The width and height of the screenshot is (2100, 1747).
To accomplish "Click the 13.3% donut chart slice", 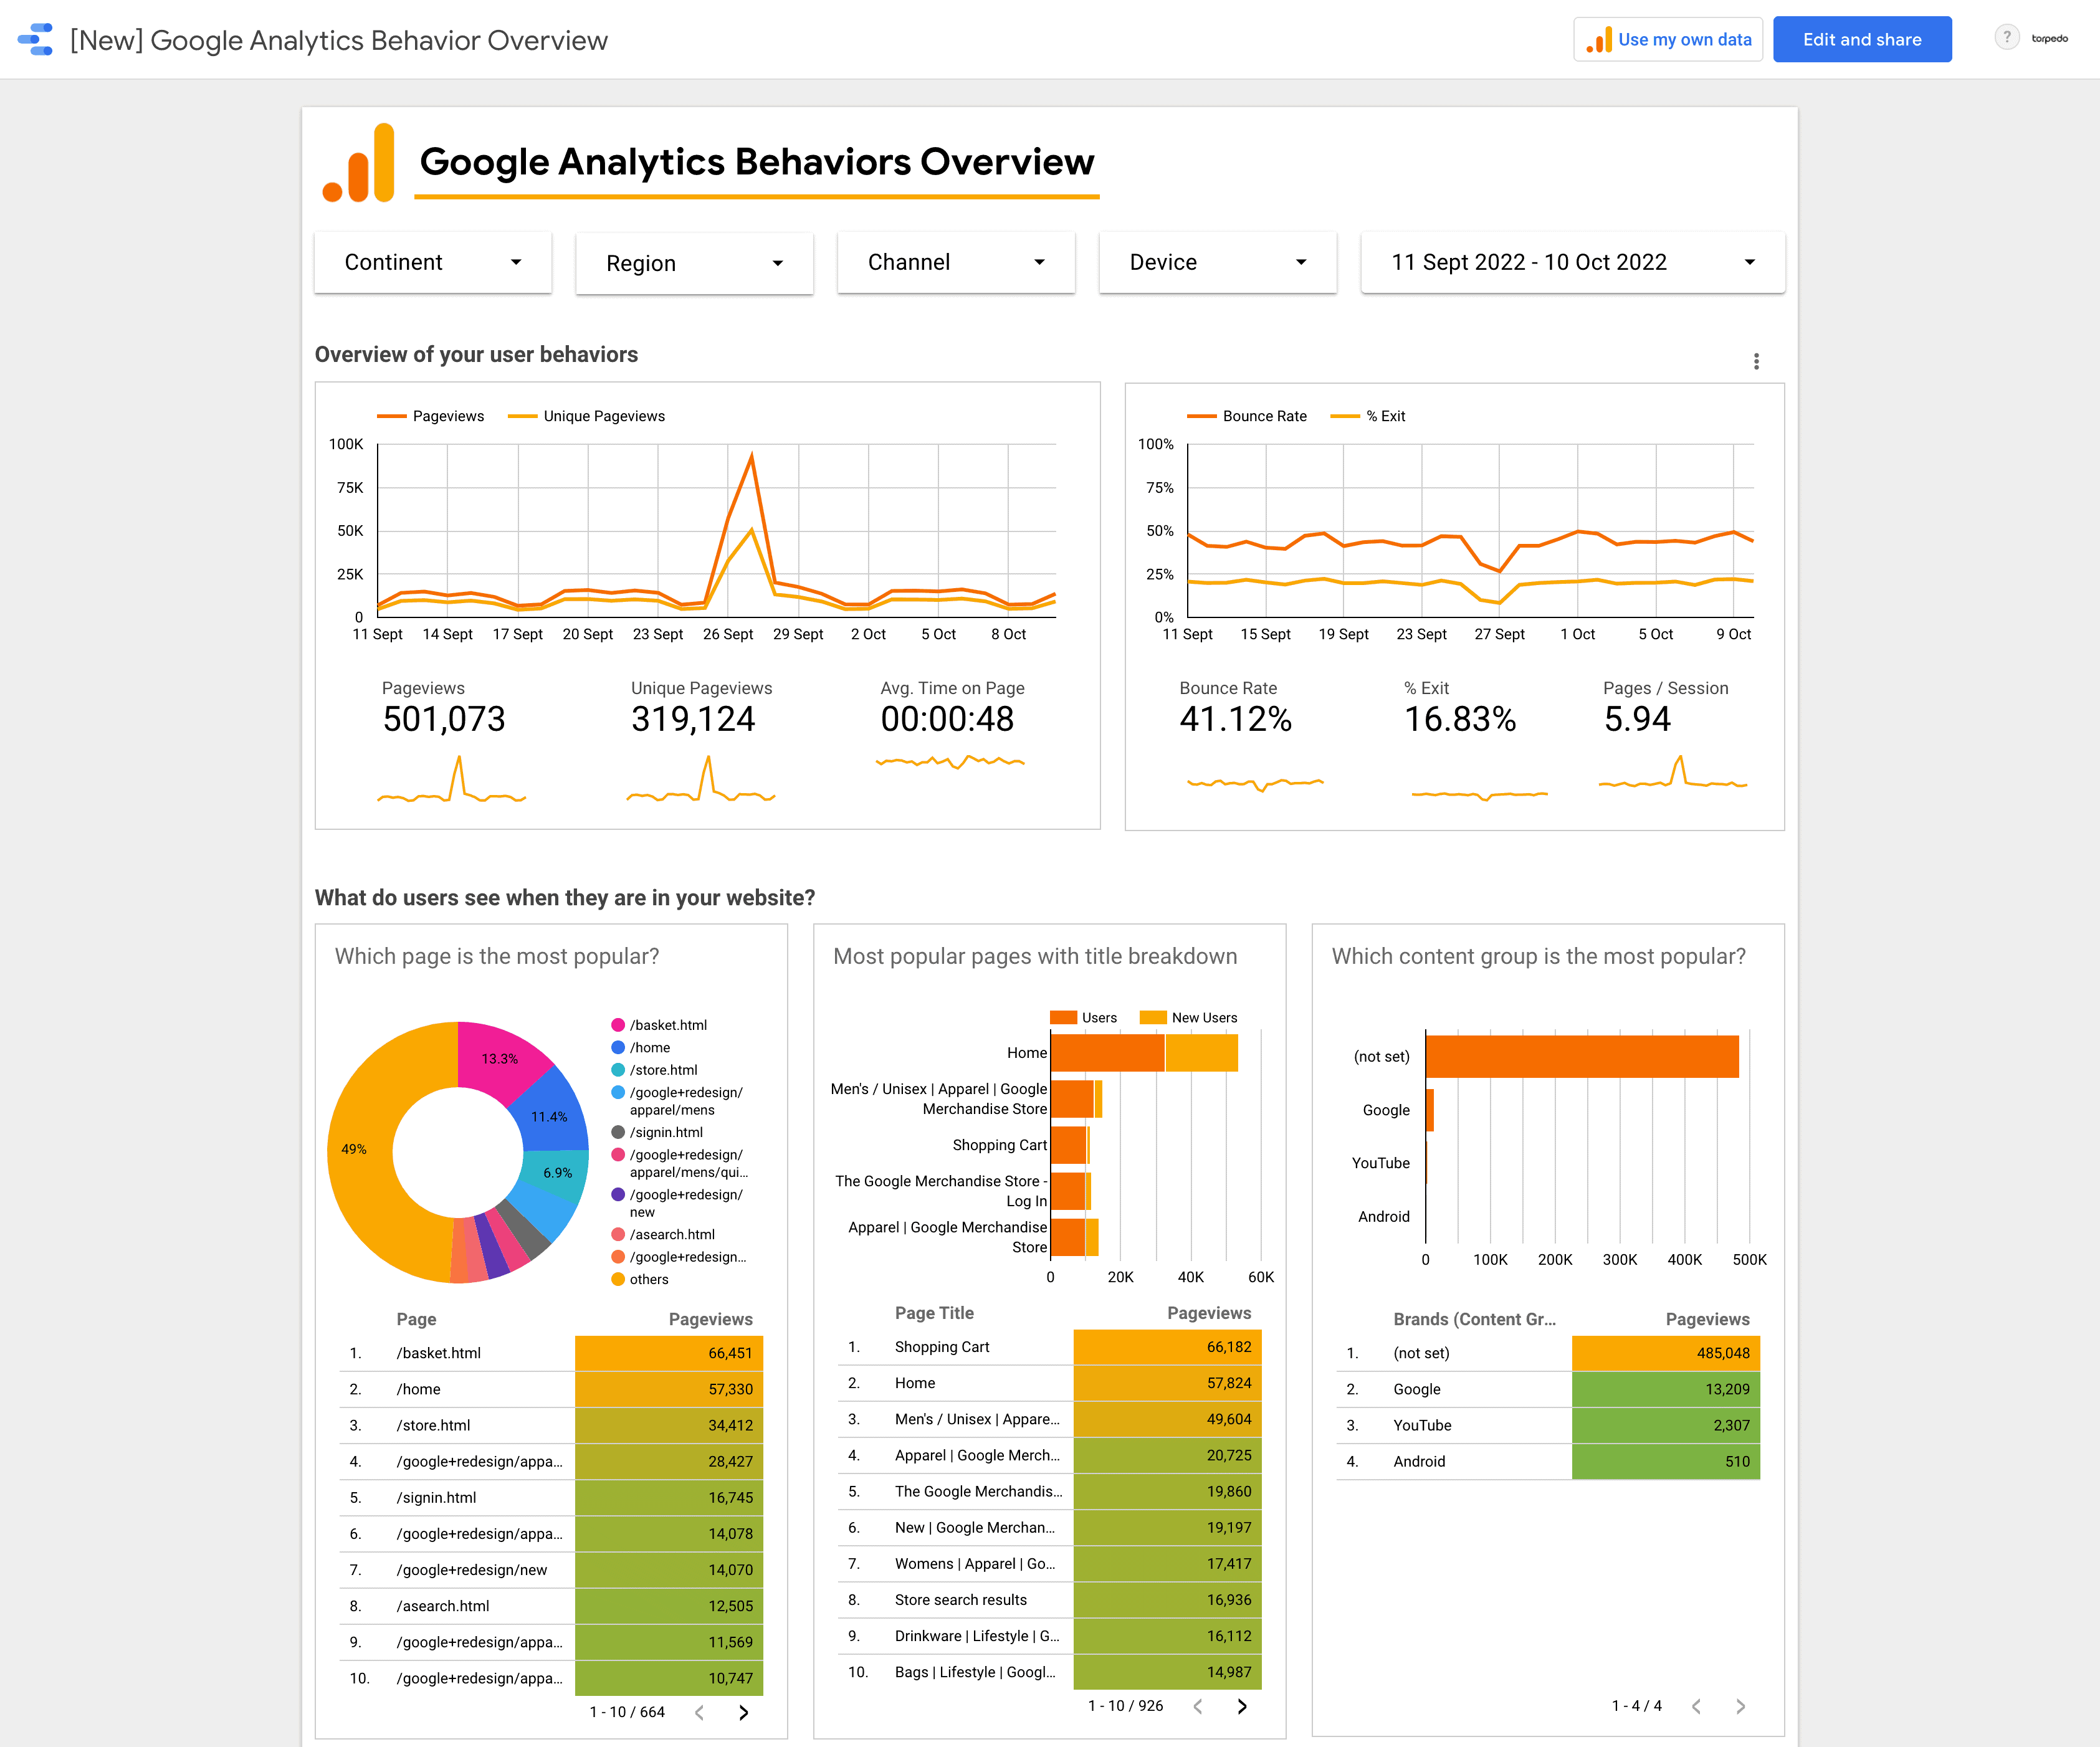I will [x=499, y=1058].
